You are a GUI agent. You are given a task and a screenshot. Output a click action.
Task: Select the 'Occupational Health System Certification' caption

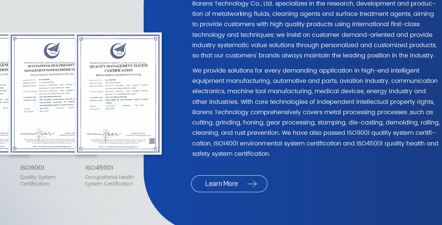(109, 180)
